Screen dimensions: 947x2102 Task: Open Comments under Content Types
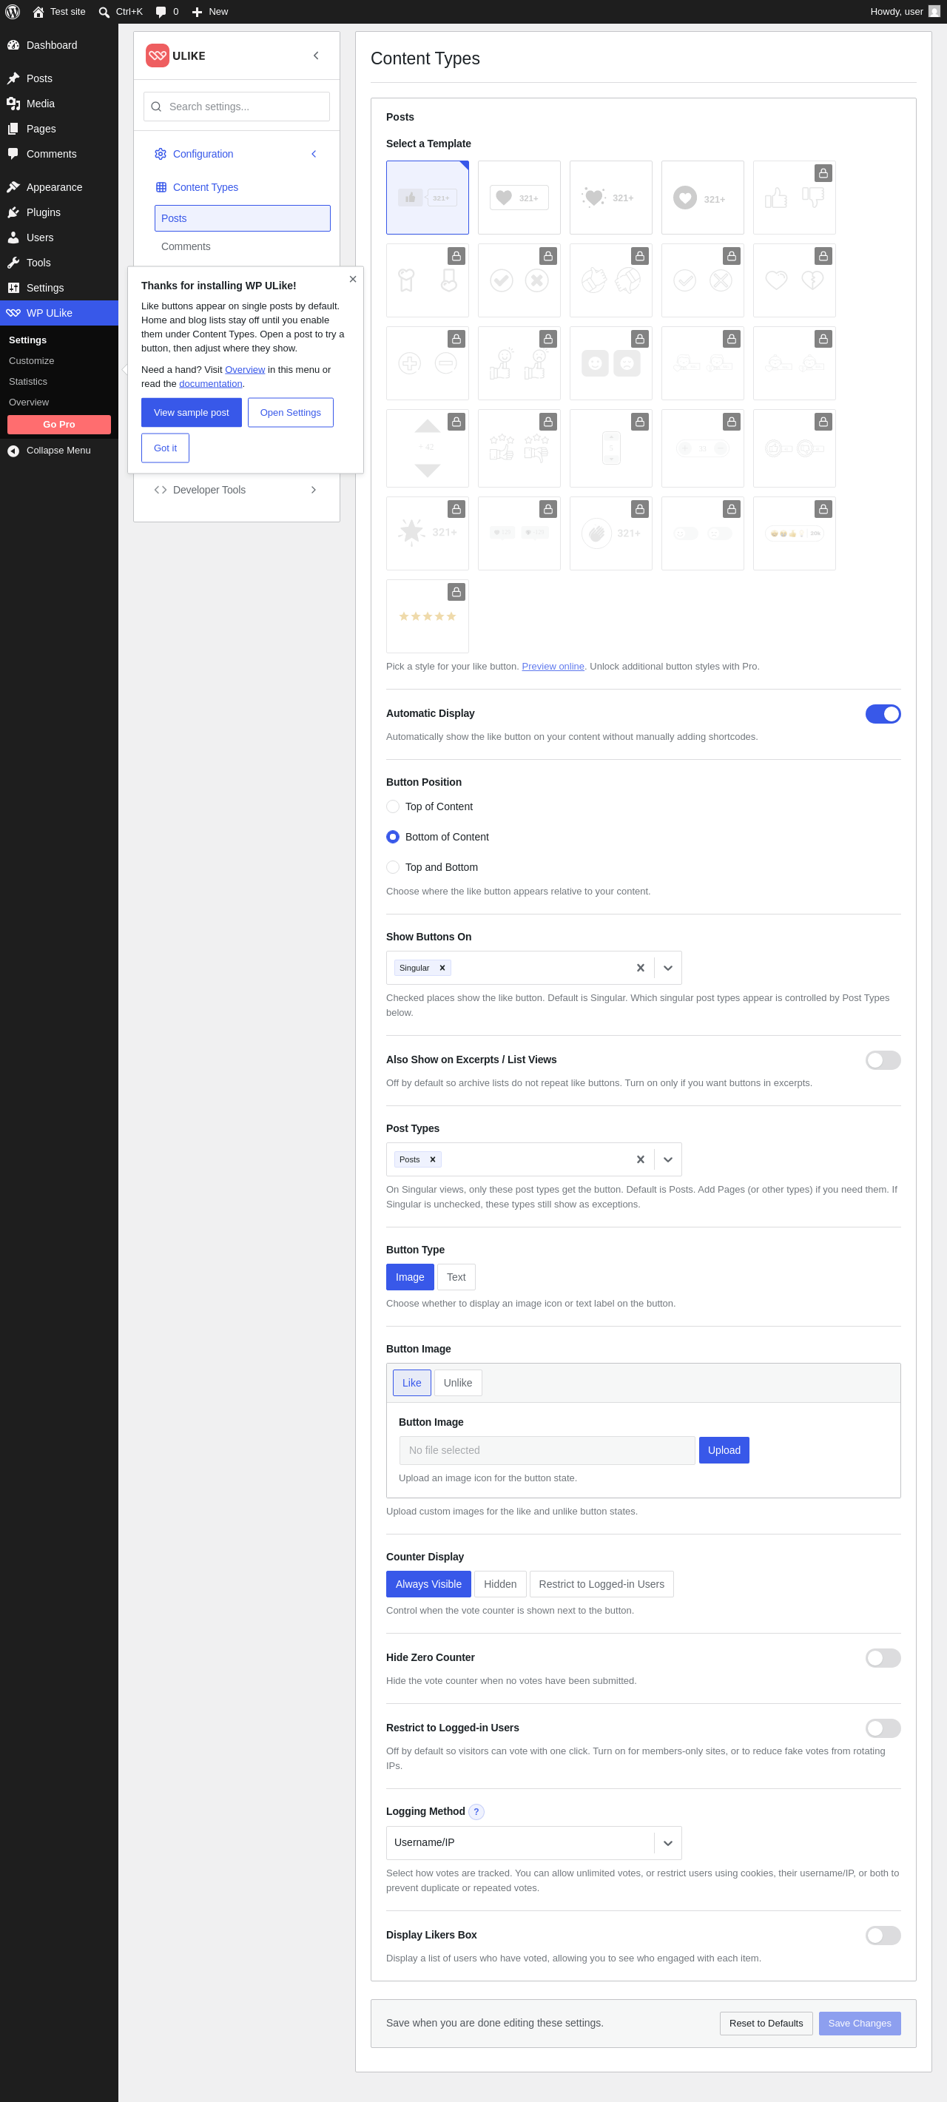(x=185, y=246)
